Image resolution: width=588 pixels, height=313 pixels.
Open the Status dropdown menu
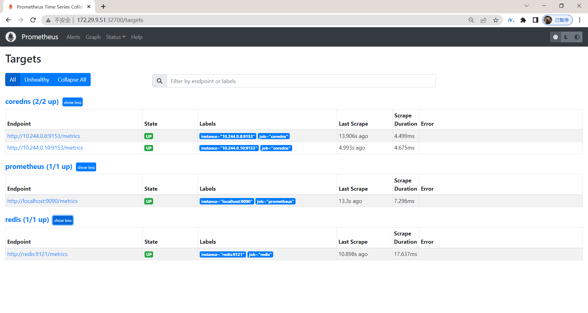tap(115, 37)
